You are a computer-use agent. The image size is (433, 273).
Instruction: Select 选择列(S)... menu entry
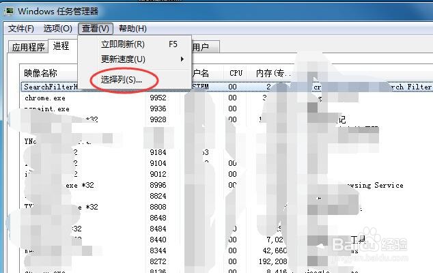pos(135,80)
